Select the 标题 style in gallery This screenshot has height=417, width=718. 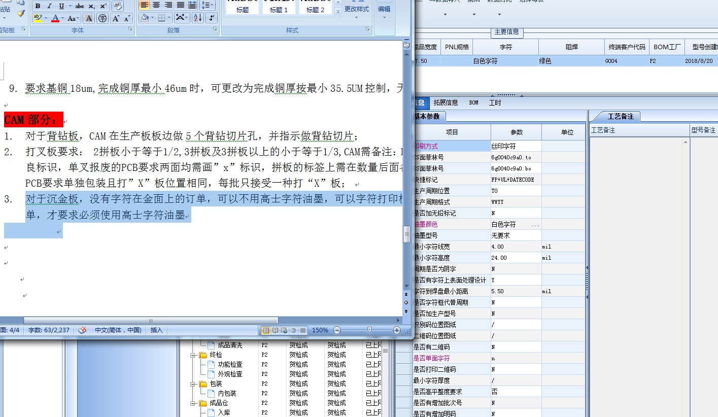tap(243, 8)
